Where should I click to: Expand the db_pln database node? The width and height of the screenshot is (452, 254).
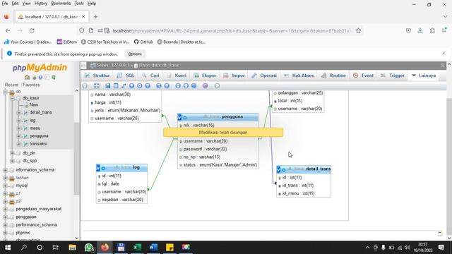pyautogui.click(x=13, y=153)
